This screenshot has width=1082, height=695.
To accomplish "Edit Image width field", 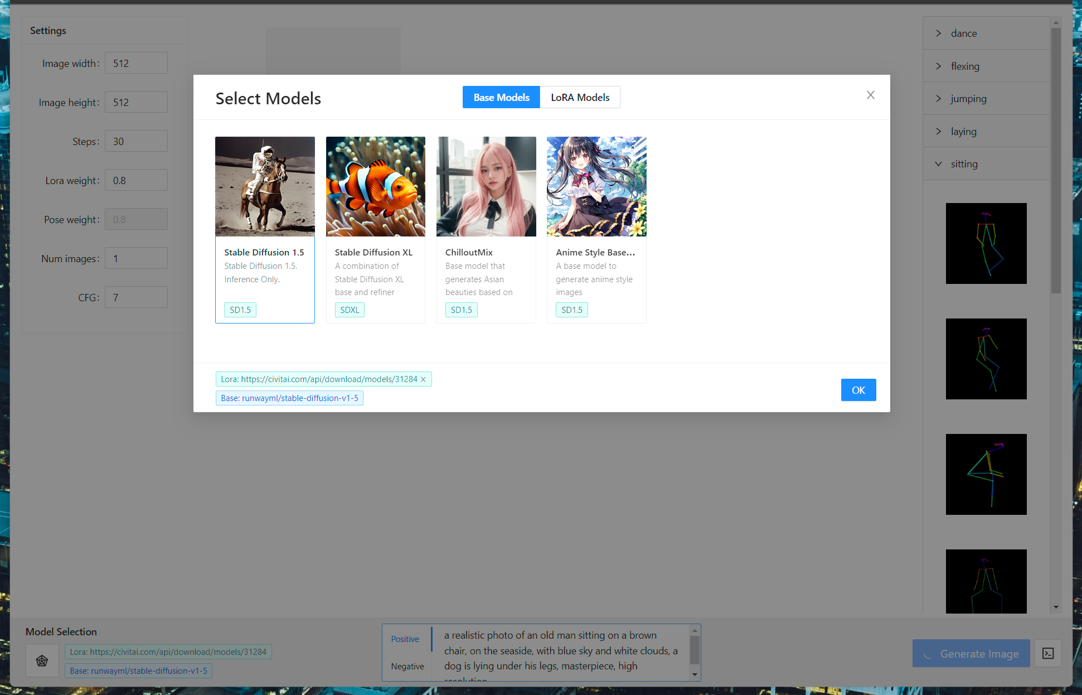I will [136, 63].
